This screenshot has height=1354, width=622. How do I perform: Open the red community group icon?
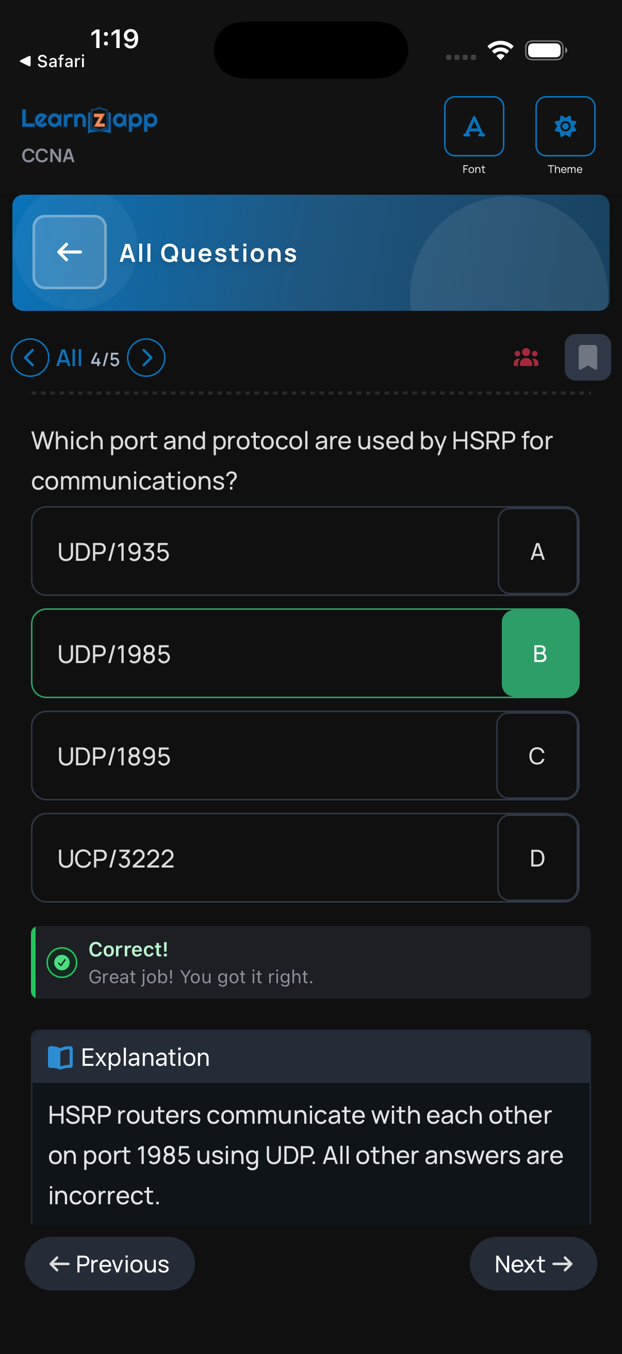[x=526, y=358]
